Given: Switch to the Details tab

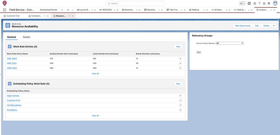Looking at the screenshot, I should tap(26, 37).
